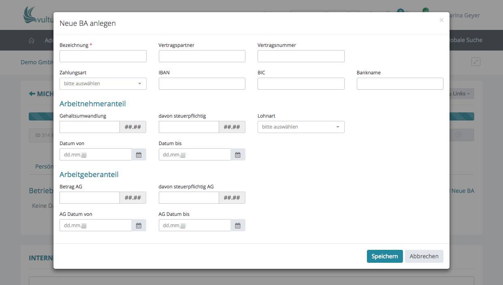Open the Lohnart dropdown

point(301,127)
